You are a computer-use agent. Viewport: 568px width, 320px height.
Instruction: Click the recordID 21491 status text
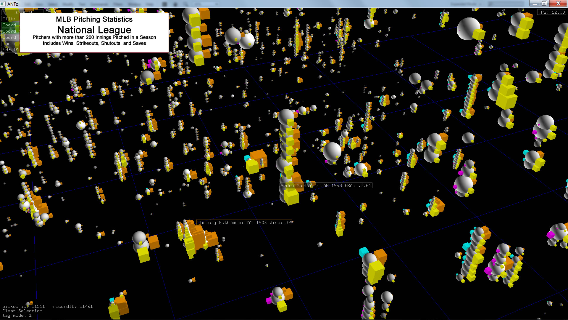tap(73, 306)
